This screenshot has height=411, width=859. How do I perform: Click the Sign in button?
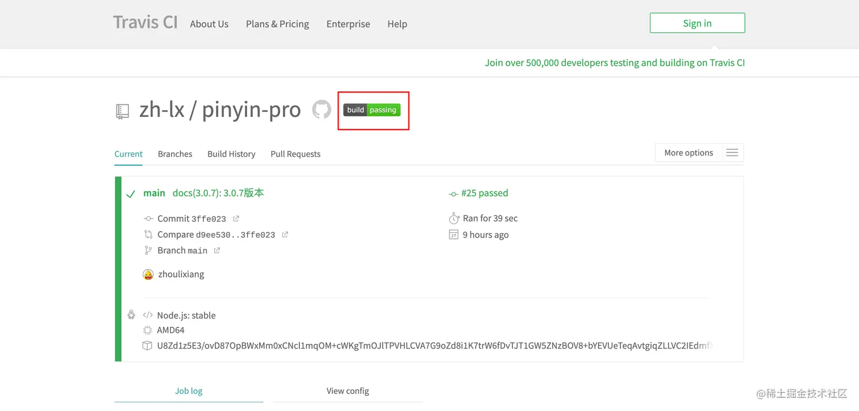[697, 23]
